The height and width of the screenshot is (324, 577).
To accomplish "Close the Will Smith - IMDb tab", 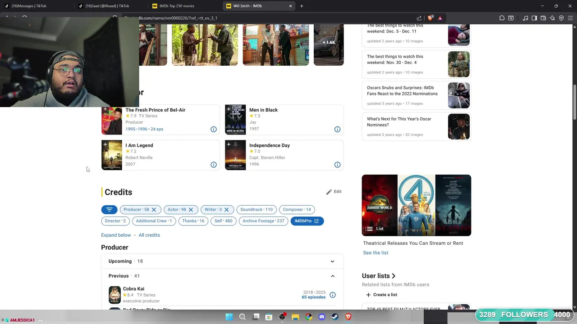I will pyautogui.click(x=290, y=6).
